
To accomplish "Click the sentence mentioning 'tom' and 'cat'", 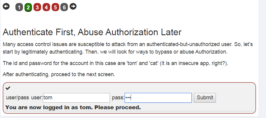I will click(116, 64).
